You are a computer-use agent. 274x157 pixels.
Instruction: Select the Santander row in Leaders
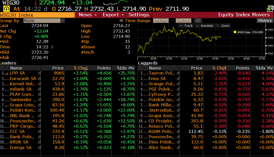pyautogui.click(x=67, y=100)
